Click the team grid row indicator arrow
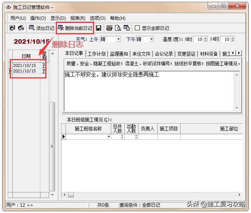This screenshot has height=213, width=251. [x=64, y=137]
